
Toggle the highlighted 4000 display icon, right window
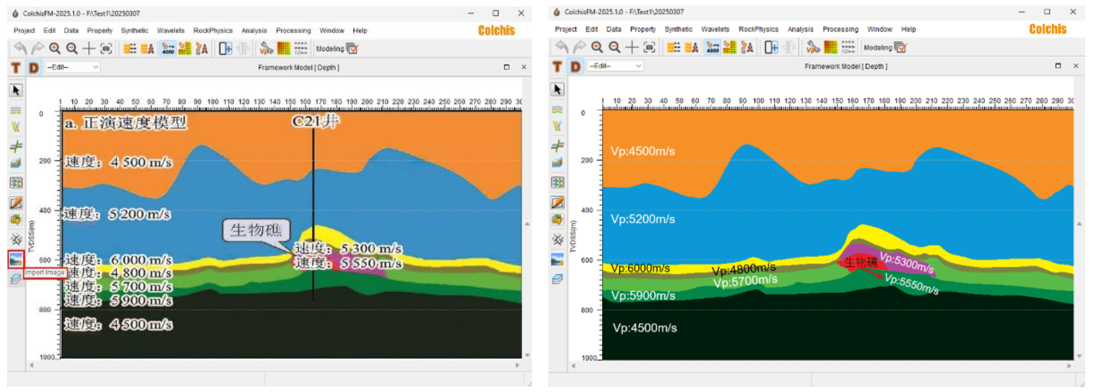[x=712, y=47]
